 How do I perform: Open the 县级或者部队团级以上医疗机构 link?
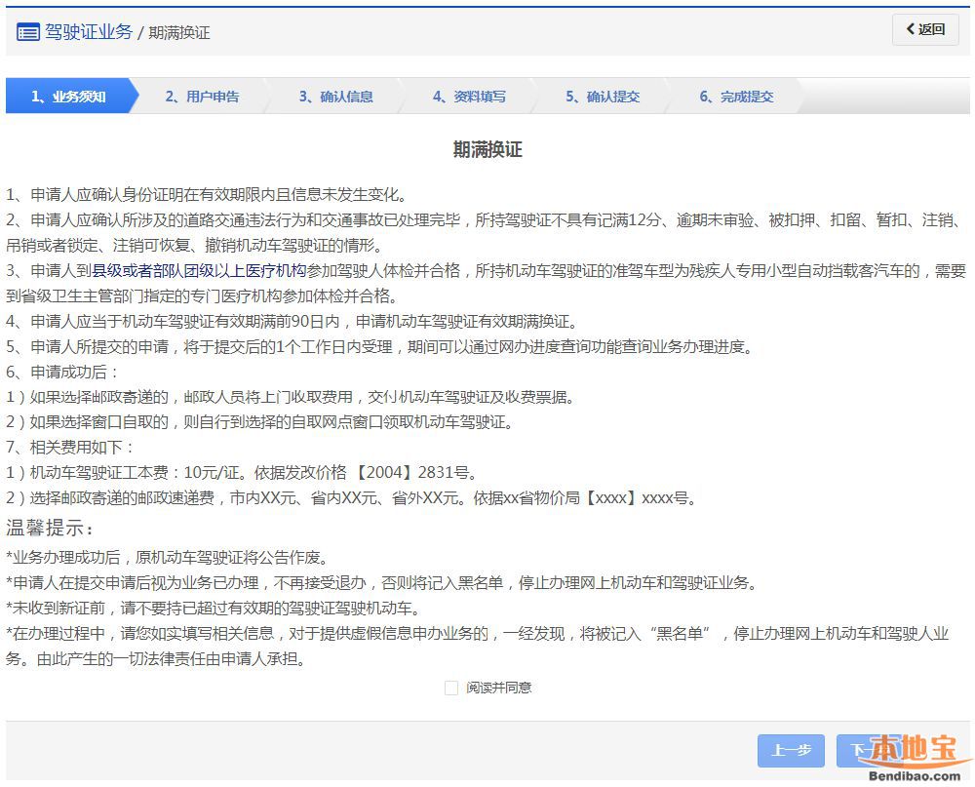click(x=199, y=270)
